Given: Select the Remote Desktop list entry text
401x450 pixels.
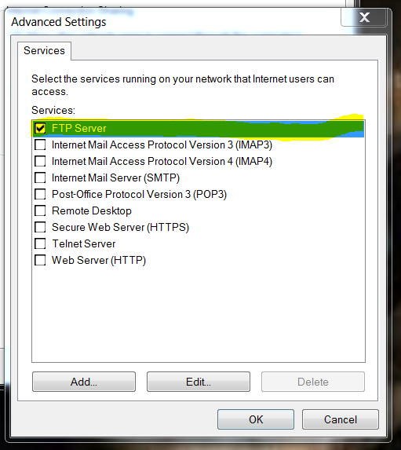Looking at the screenshot, I should coord(92,211).
